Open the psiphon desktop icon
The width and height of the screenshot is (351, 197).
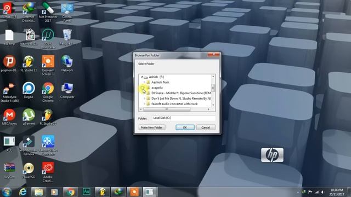(9, 63)
